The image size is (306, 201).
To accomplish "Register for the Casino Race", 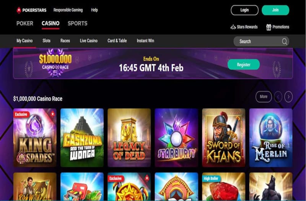I will point(244,64).
